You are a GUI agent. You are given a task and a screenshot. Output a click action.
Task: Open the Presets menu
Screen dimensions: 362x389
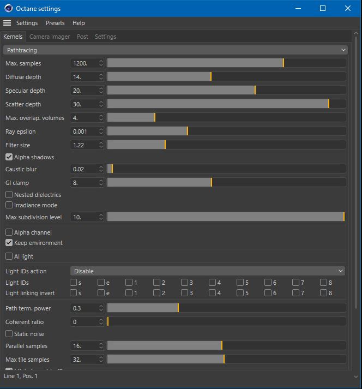click(x=55, y=23)
